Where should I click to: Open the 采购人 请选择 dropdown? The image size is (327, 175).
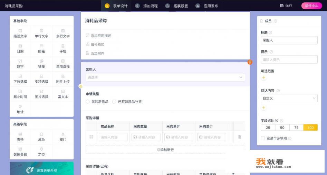tap(165, 78)
